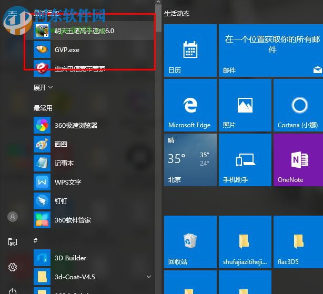Open the 照片 Photos tile
Image resolution: width=323 pixels, height=294 pixels.
click(245, 105)
